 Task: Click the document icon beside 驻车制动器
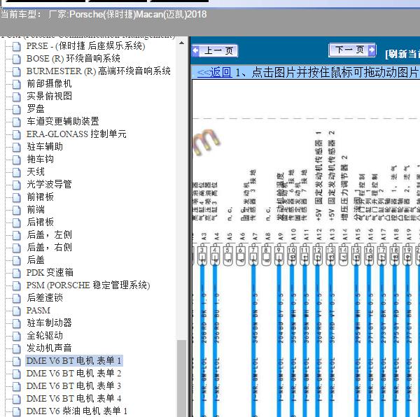16,323
